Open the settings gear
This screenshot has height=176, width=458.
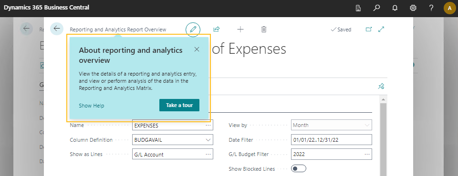coord(413,8)
